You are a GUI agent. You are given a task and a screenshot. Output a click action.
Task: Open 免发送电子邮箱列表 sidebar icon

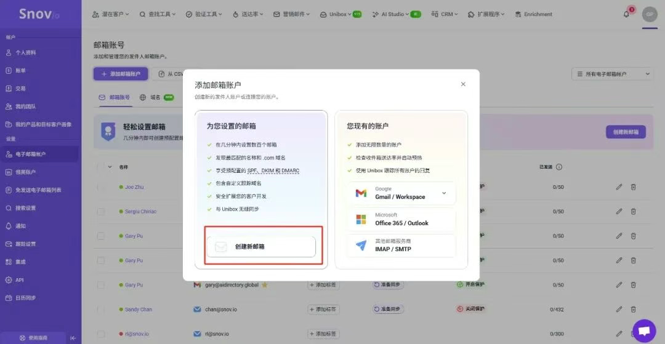(x=9, y=190)
